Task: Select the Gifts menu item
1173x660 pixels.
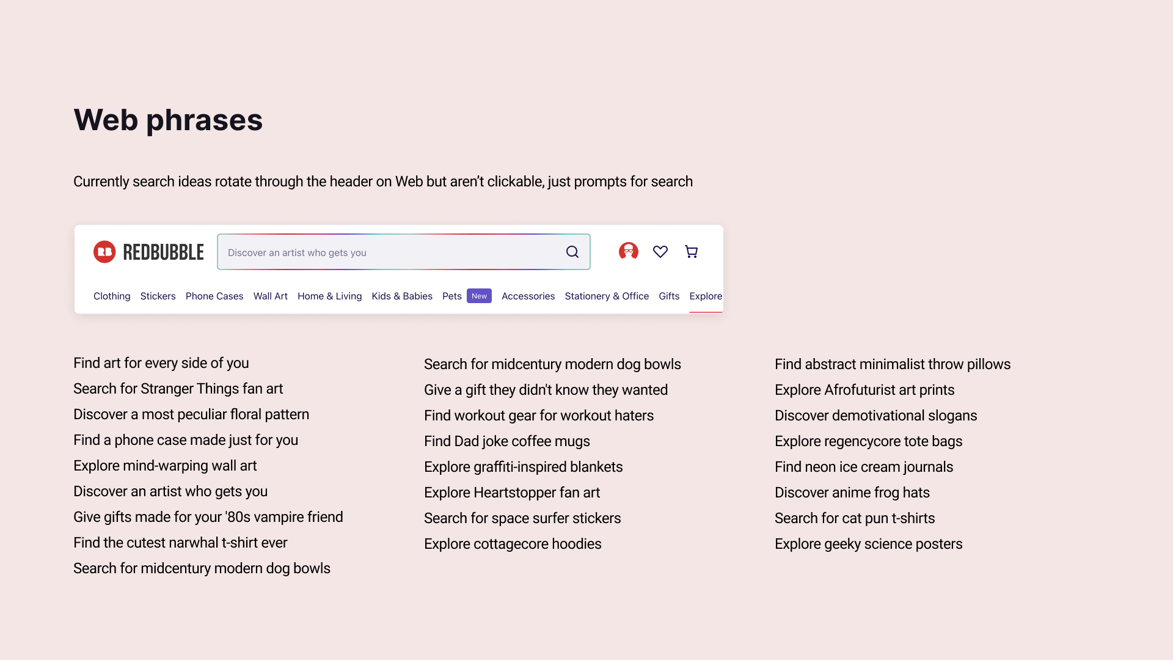Action: click(x=669, y=296)
